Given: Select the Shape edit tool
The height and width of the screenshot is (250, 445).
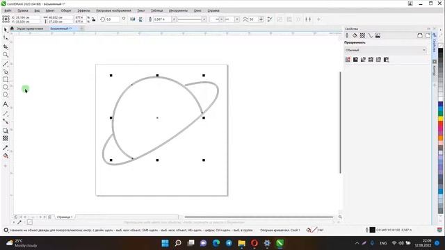Looking at the screenshot, I should coord(6,38).
